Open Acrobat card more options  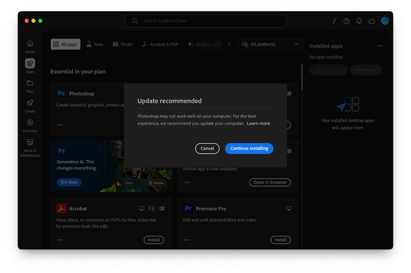[60, 240]
